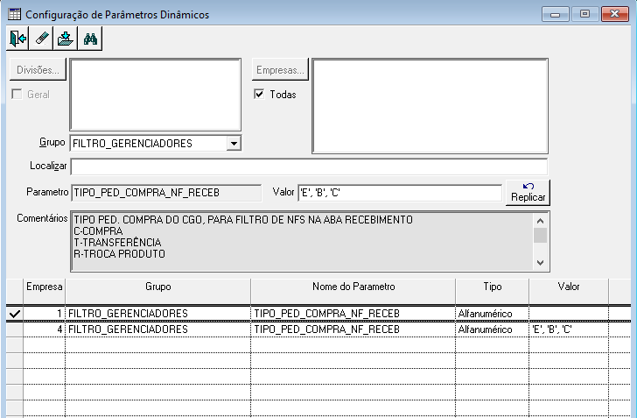Click the save to tray toolbar icon
The width and height of the screenshot is (637, 418).
click(x=66, y=39)
